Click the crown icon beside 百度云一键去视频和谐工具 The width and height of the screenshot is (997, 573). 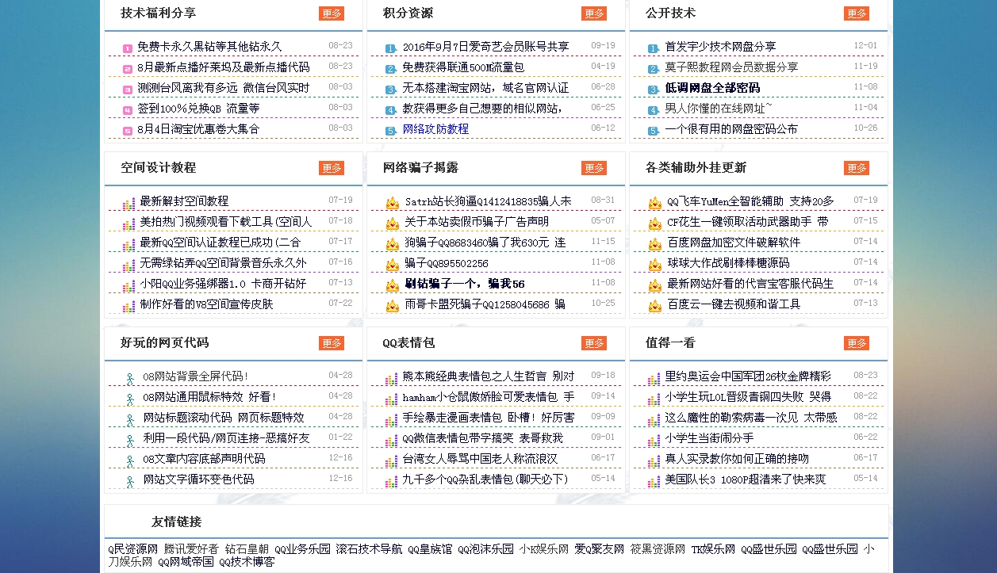tap(654, 306)
